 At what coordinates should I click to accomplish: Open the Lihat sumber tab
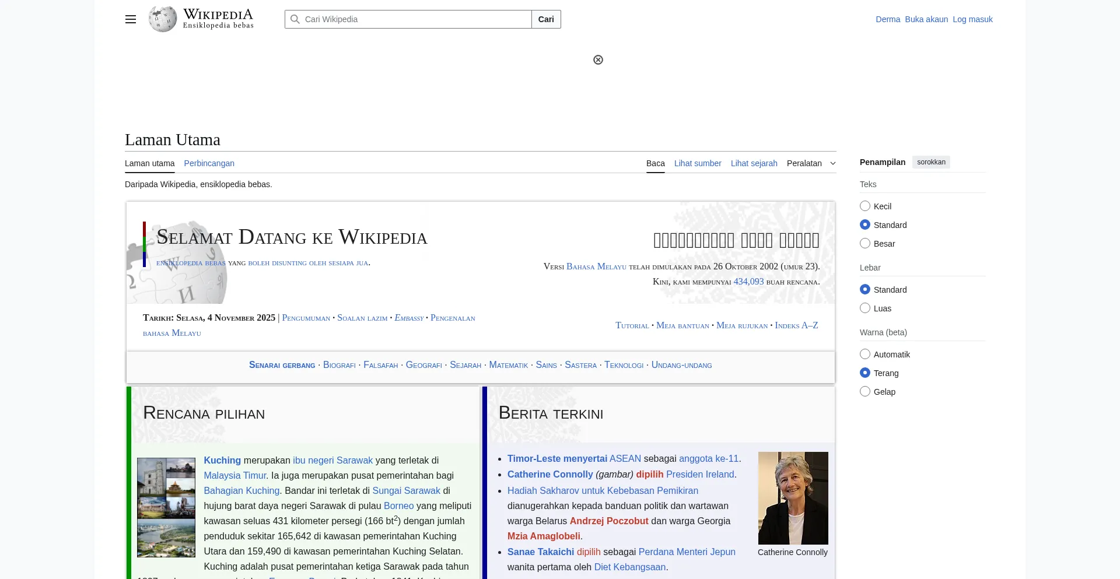(698, 163)
